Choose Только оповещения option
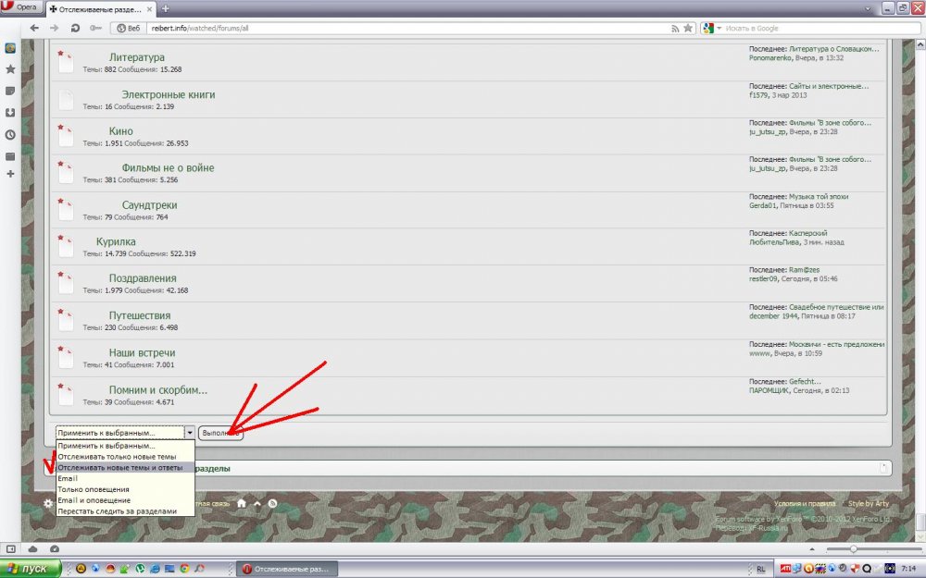 coord(125,489)
